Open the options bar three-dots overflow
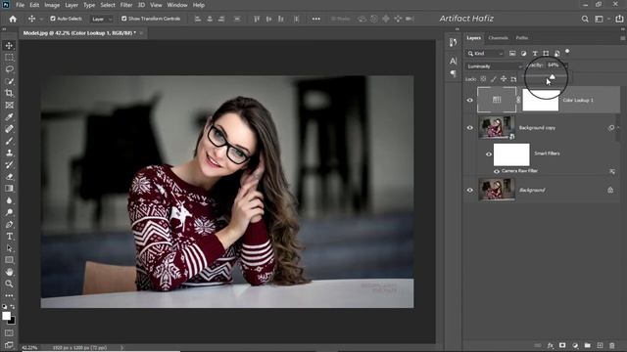This screenshot has width=627, height=352. 315,19
